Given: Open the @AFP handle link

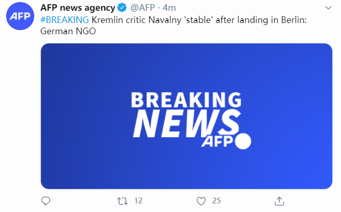Looking at the screenshot, I should (x=143, y=9).
